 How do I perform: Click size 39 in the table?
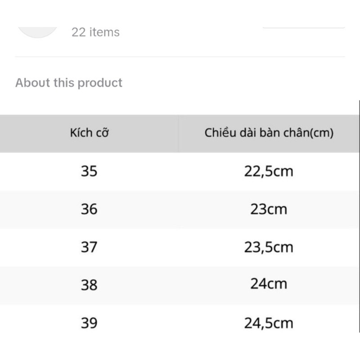pos(89,323)
